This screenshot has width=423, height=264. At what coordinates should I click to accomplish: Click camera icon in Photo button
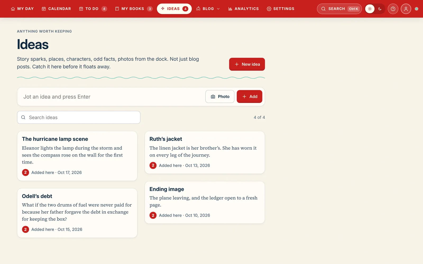pos(213,97)
